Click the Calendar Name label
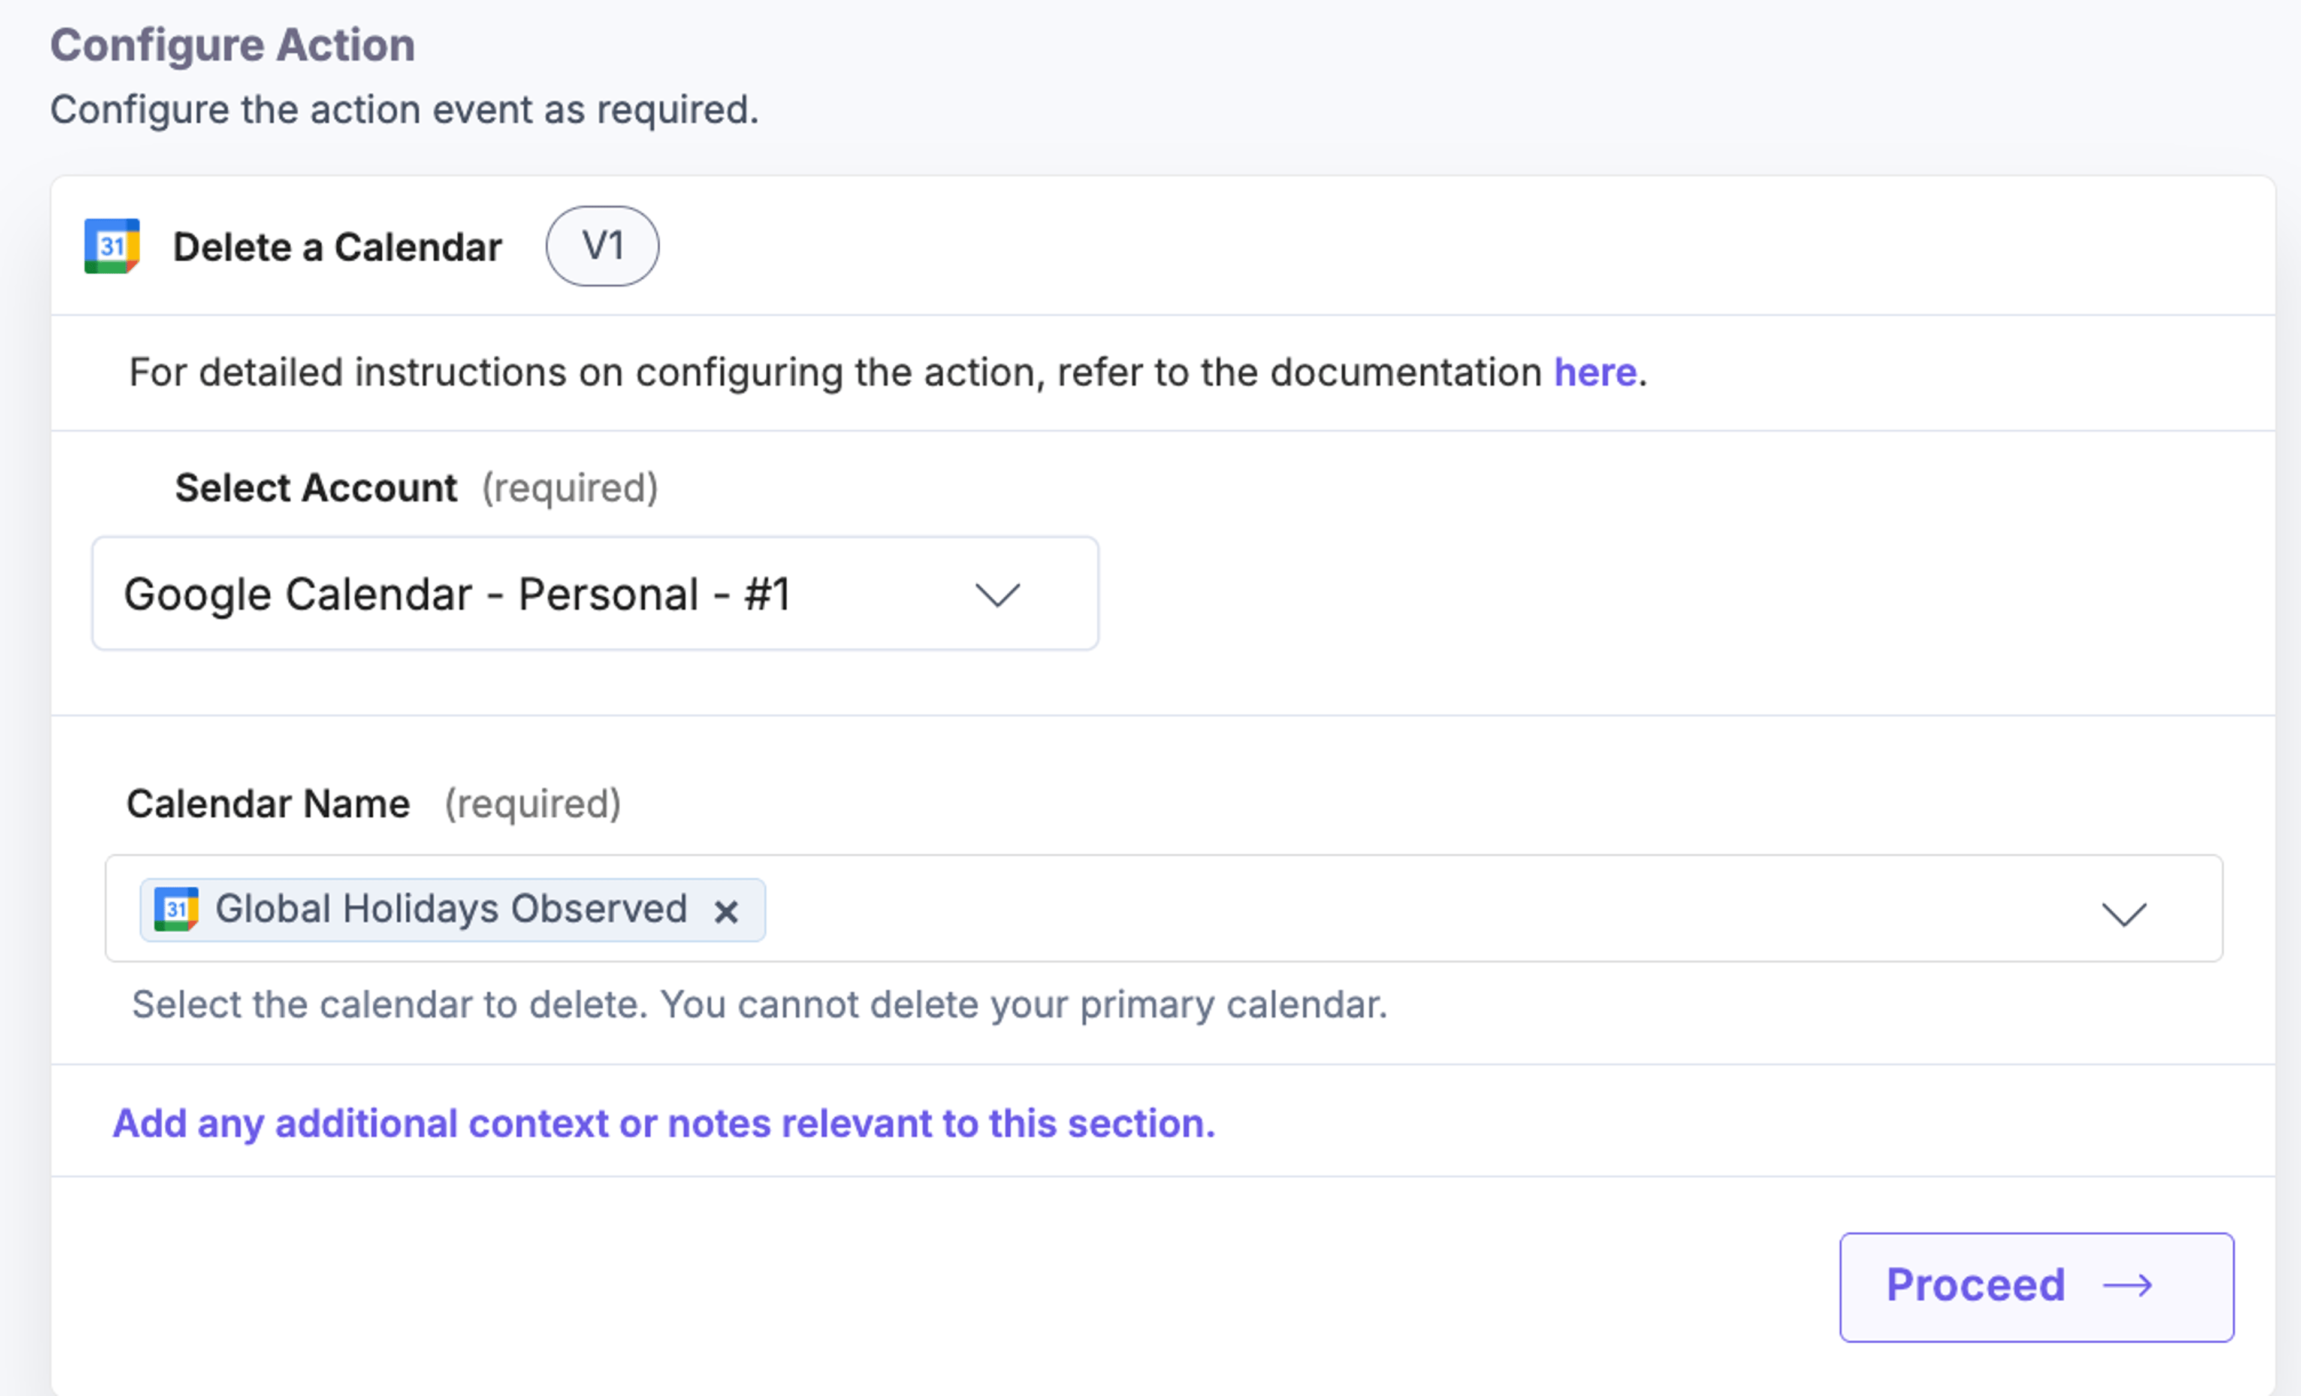 268,804
